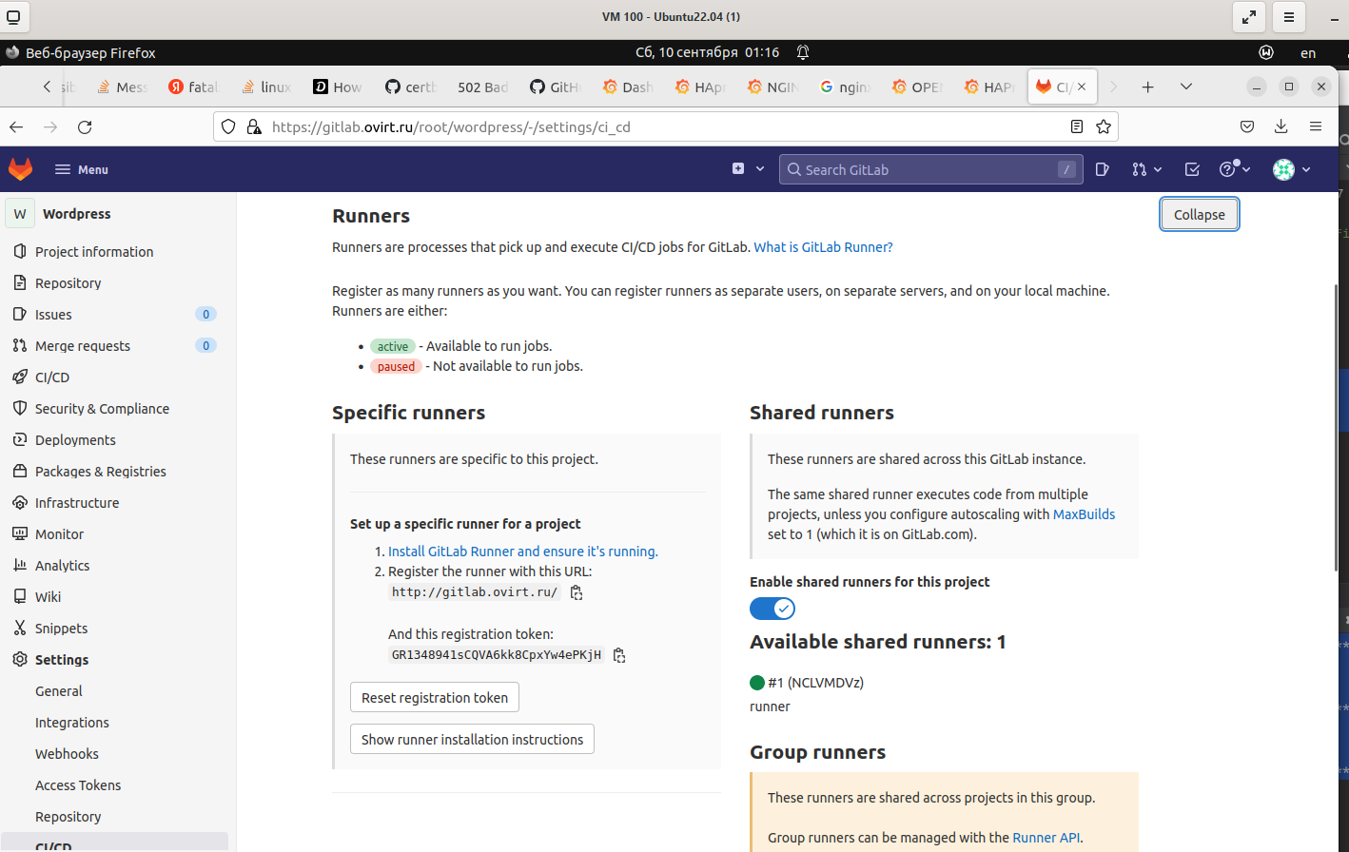
Task: Open Integrations under Settings
Action: pos(72,723)
